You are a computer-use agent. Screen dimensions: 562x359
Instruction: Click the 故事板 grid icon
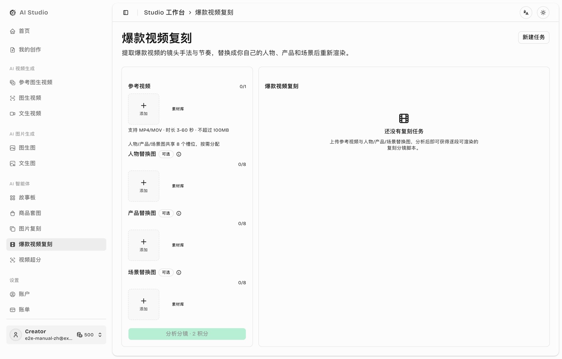click(x=12, y=198)
